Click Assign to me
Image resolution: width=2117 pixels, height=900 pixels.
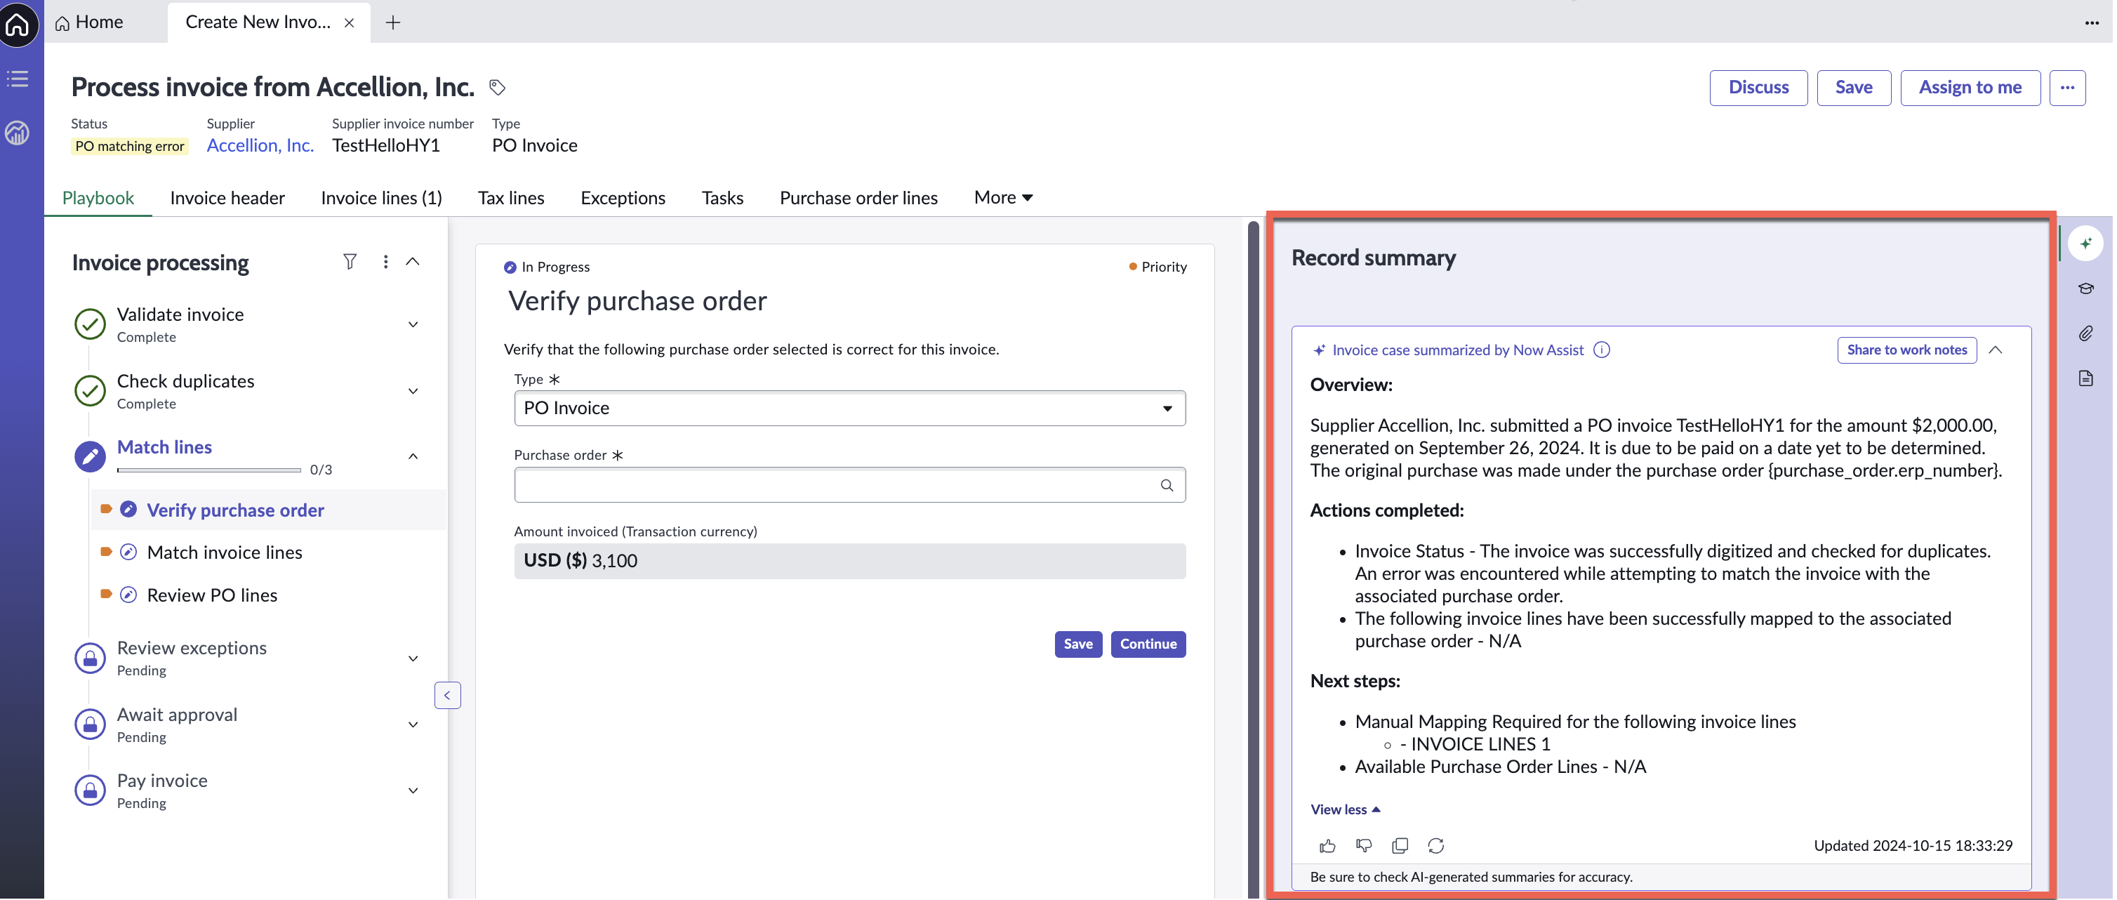[x=1970, y=88]
